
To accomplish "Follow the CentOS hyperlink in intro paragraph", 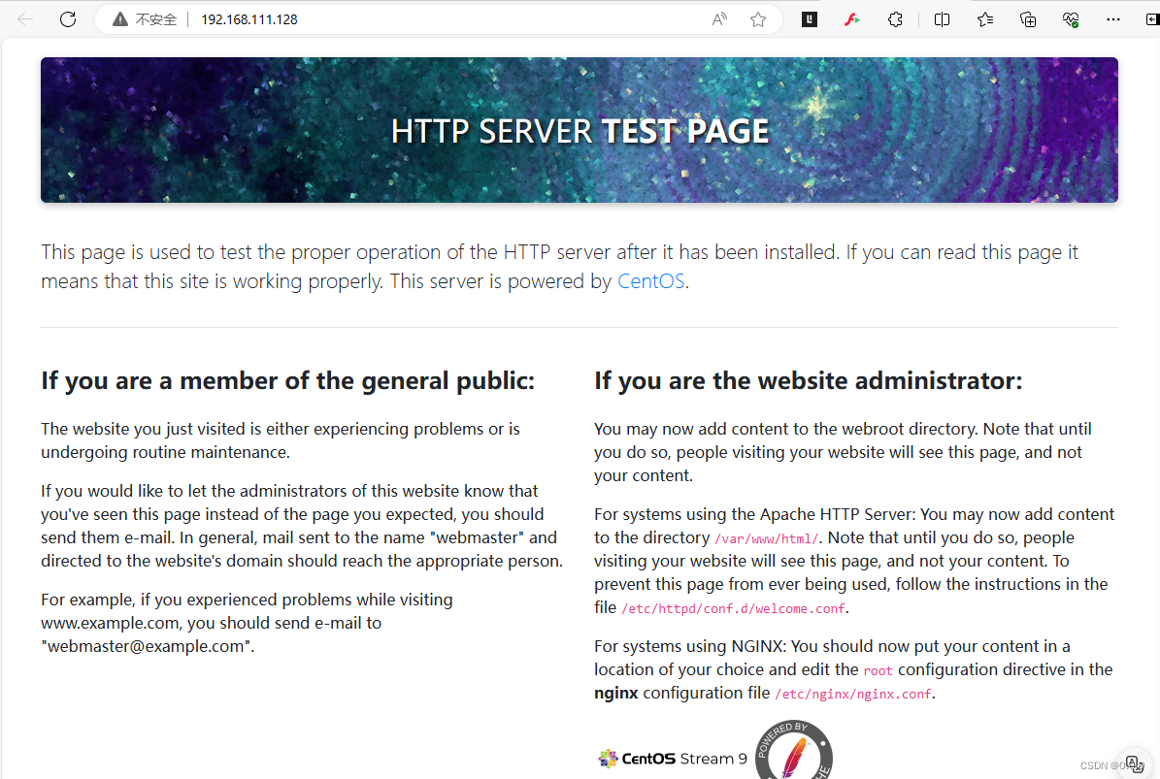I will coord(651,281).
